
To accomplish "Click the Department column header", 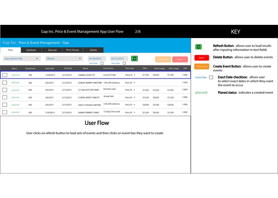I will (30, 69).
